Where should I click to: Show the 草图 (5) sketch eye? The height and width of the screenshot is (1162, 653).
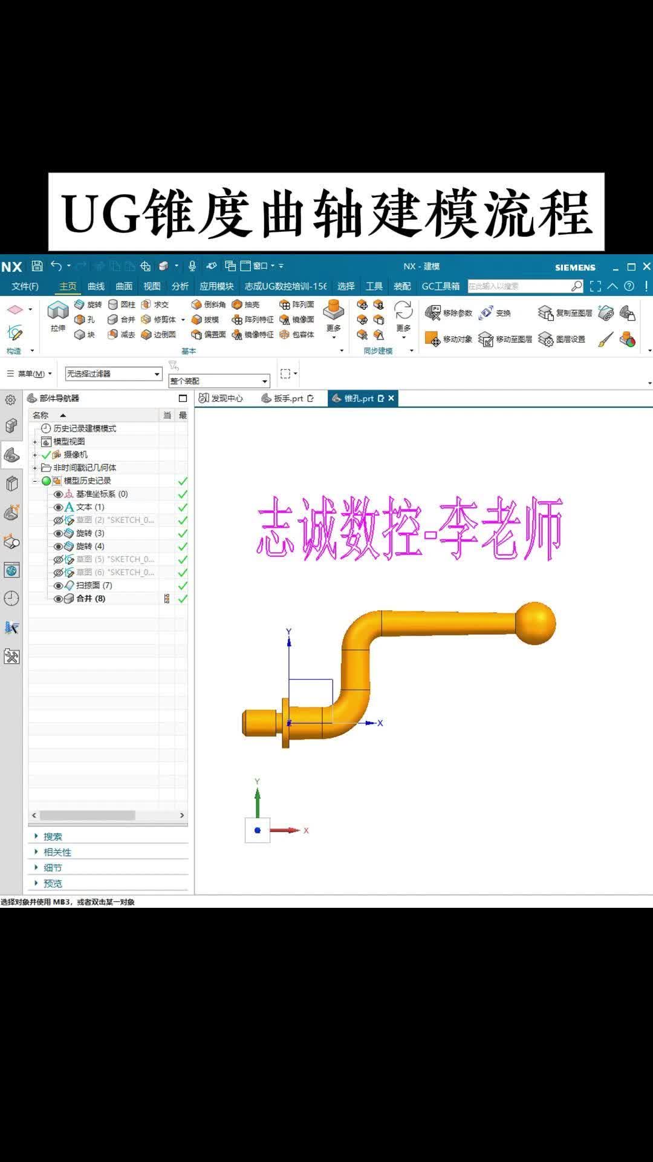point(59,559)
